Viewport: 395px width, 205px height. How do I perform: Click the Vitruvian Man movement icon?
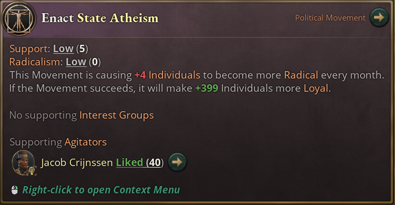pos(19,19)
